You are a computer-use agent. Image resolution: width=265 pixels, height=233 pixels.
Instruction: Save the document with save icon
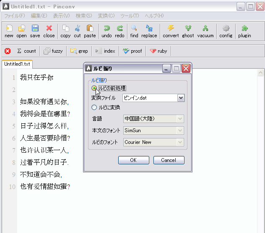35,31
